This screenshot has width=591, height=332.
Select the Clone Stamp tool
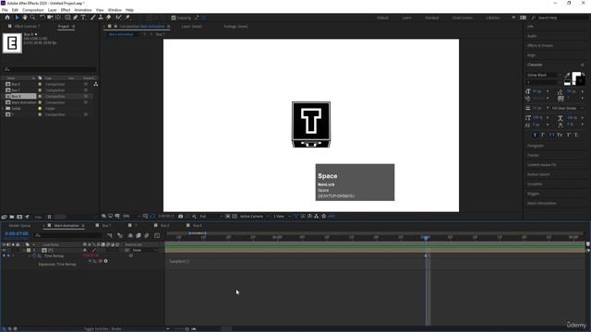point(101,18)
